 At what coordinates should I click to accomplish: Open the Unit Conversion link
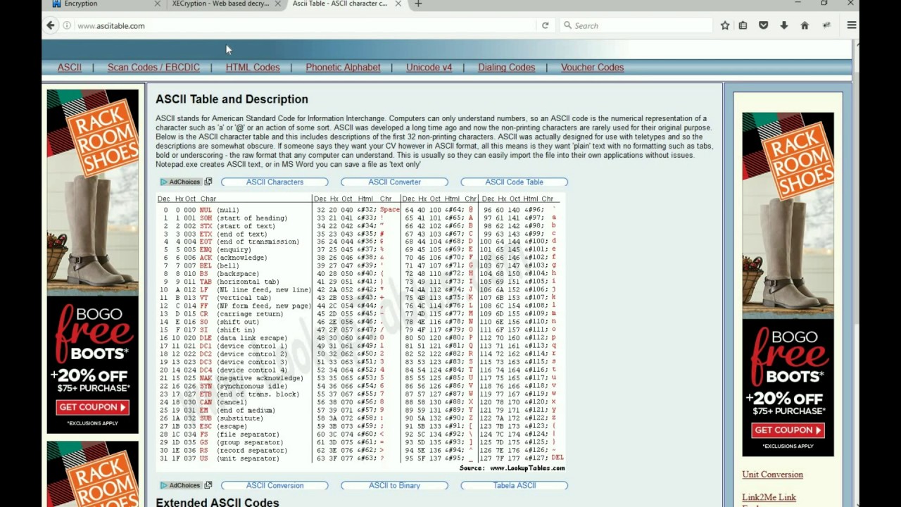tap(772, 475)
